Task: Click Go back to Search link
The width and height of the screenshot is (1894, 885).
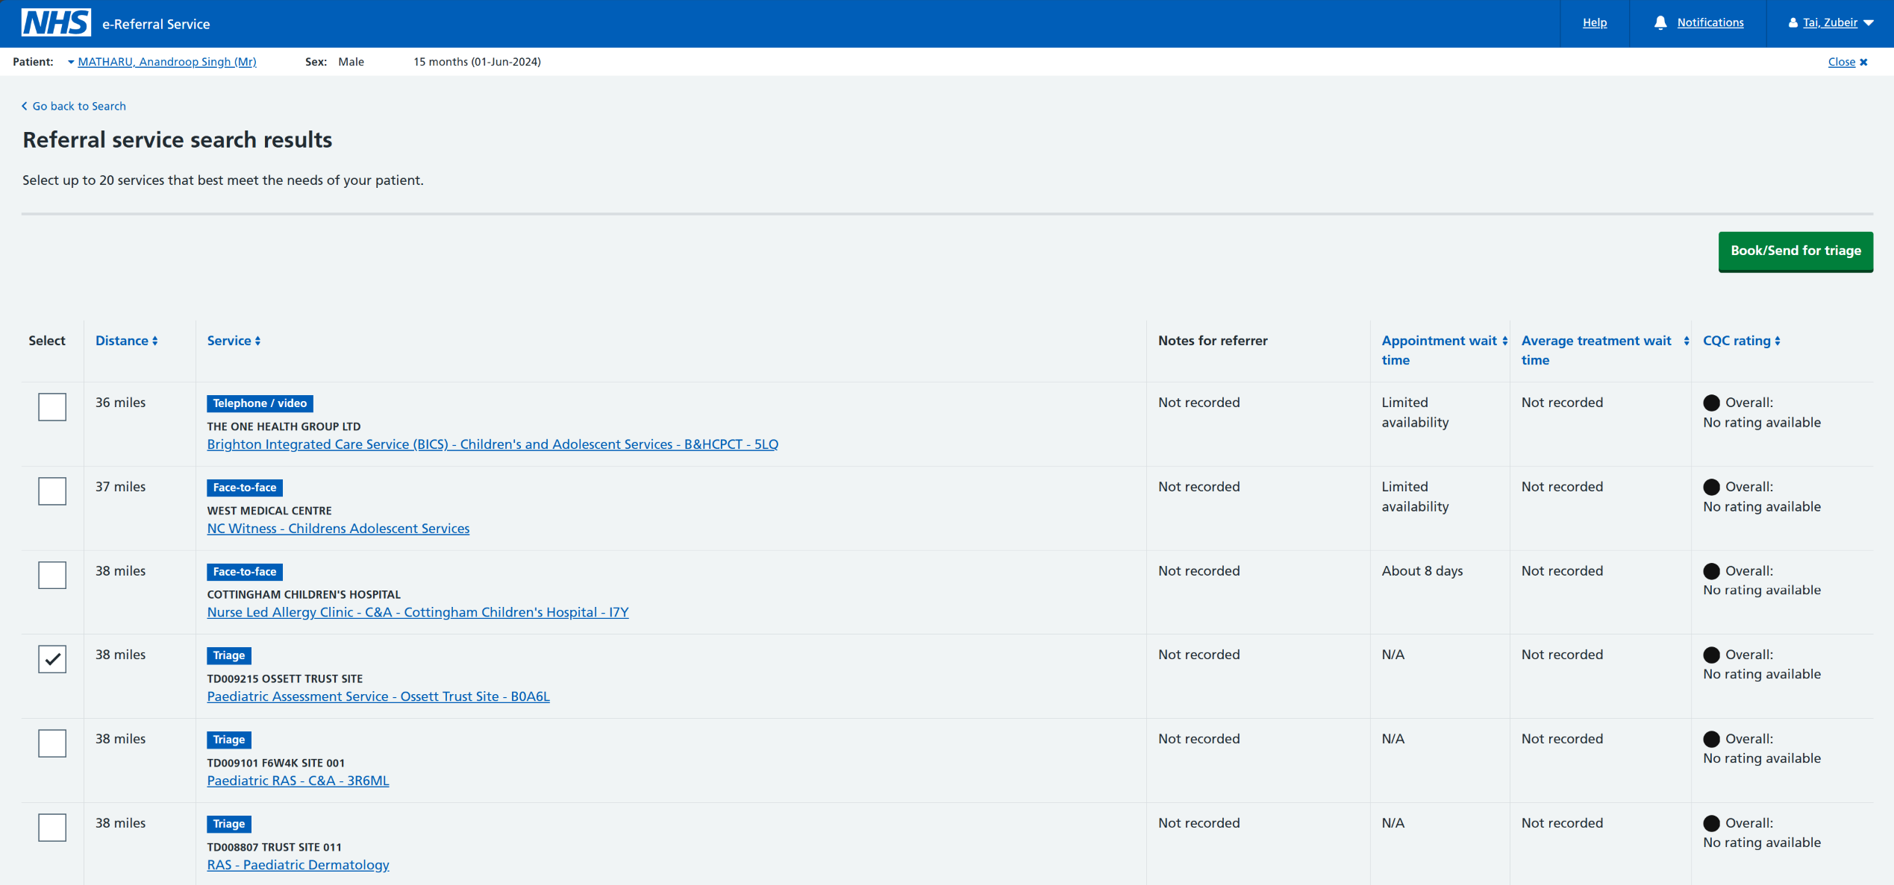Action: pyautogui.click(x=79, y=106)
